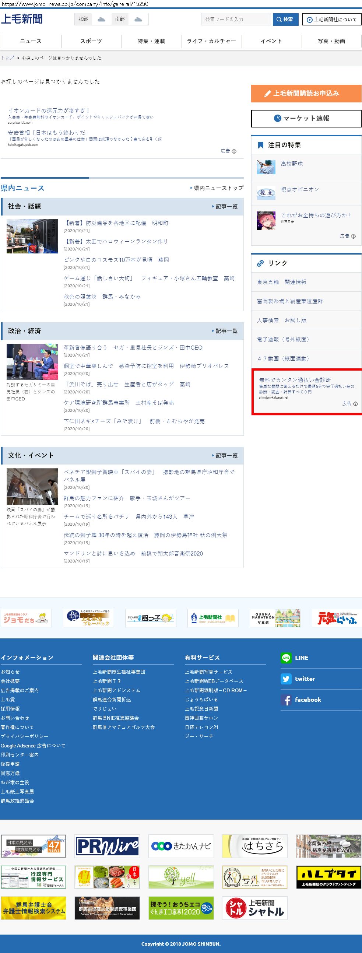Click the facebook icon in footer
This screenshot has height=953, width=362.
pyautogui.click(x=286, y=700)
